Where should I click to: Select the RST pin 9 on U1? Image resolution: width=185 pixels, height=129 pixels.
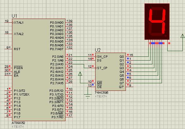8,49
